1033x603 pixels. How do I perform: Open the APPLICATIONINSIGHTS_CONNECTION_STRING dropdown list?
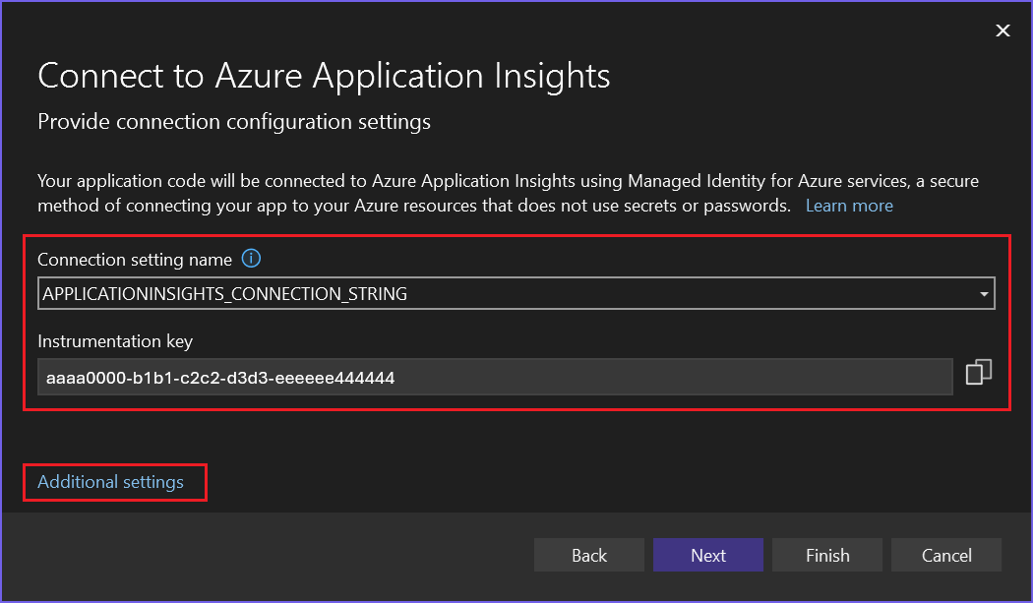point(984,292)
